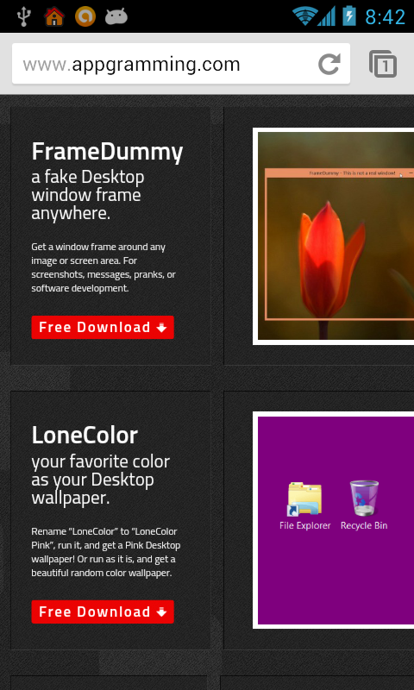
Task: Tap the Recycle Bin icon in screenshot
Action: [364, 505]
